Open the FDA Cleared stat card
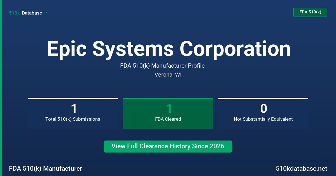Screen dimensions: 336x176 [x=168, y=113]
